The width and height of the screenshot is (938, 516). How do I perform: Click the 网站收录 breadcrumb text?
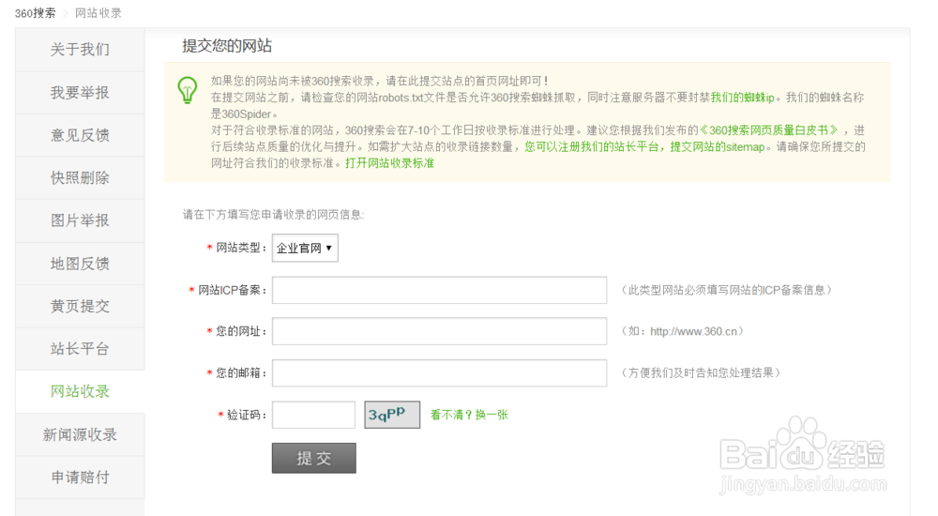tap(98, 13)
